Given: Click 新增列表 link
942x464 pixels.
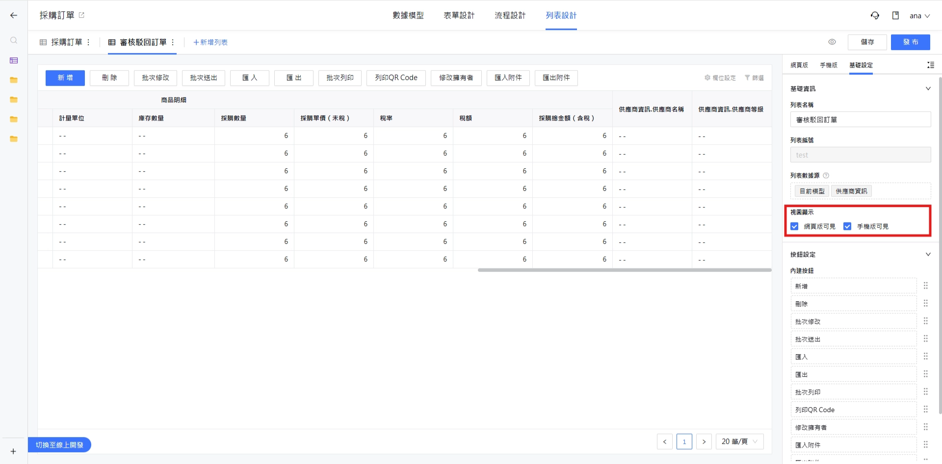Looking at the screenshot, I should coord(210,42).
